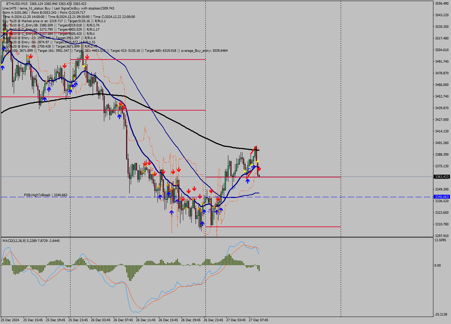Image resolution: width=451 pixels, height=324 pixels.
Task: Click price scale value 3297.910
Action: [x=441, y=236]
